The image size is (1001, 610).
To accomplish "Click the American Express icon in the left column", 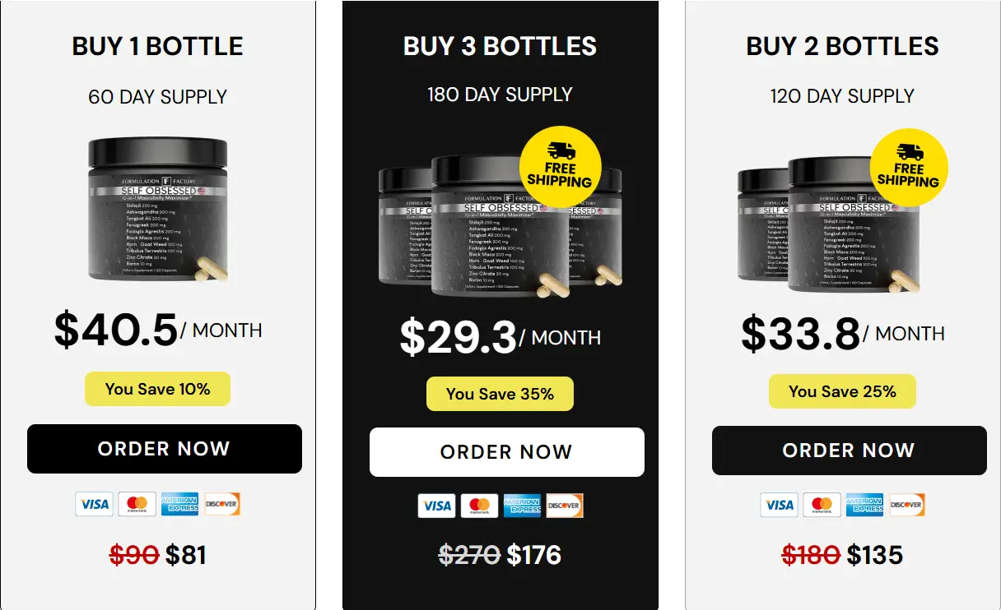I will point(180,504).
